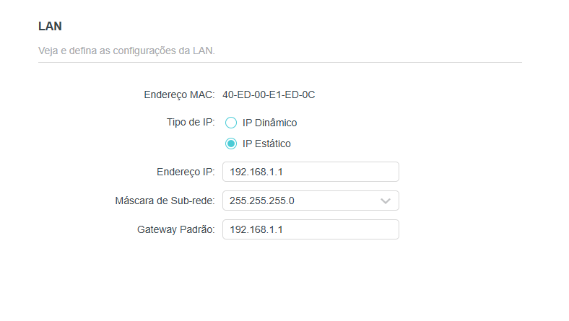This screenshot has height=321, width=569.
Task: Click the Endereço MAC label
Action: 179,95
